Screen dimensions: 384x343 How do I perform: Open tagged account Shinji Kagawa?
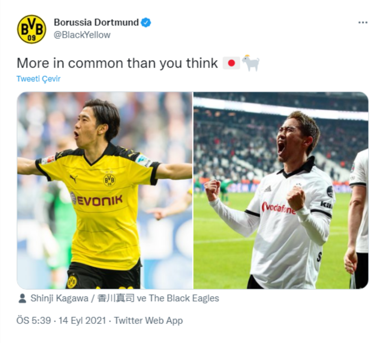[59, 298]
